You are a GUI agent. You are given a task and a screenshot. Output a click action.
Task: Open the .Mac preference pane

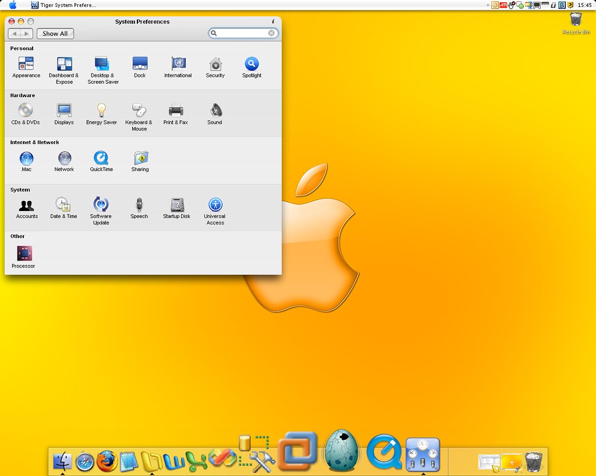click(26, 162)
